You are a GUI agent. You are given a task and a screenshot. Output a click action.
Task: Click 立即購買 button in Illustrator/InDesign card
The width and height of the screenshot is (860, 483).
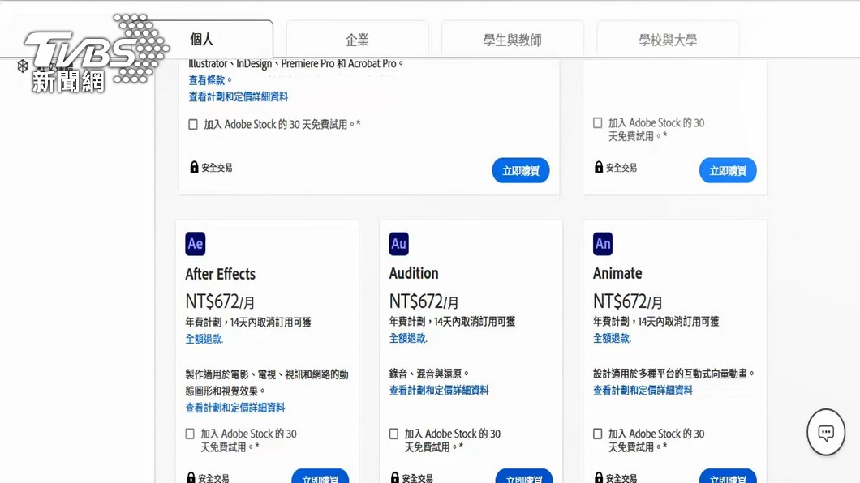point(521,170)
